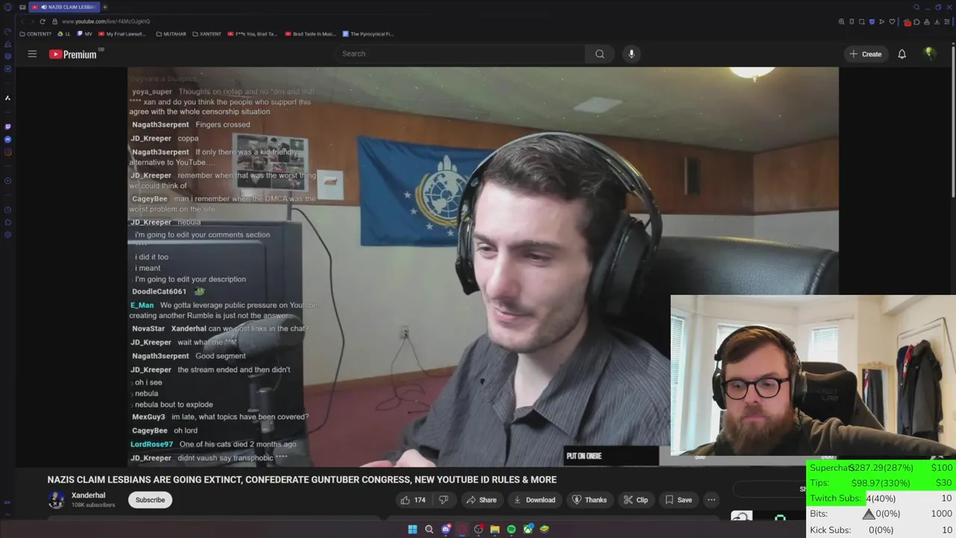956x538 pixels.
Task: Open the Windows Start menu
Action: coord(412,529)
